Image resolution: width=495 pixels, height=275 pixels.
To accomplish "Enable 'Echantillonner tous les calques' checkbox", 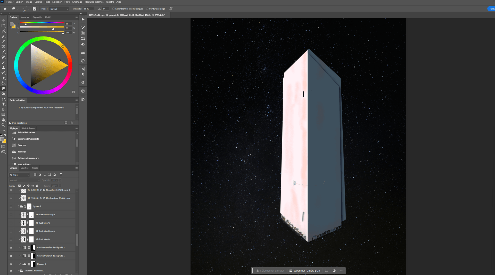I will (x=113, y=9).
